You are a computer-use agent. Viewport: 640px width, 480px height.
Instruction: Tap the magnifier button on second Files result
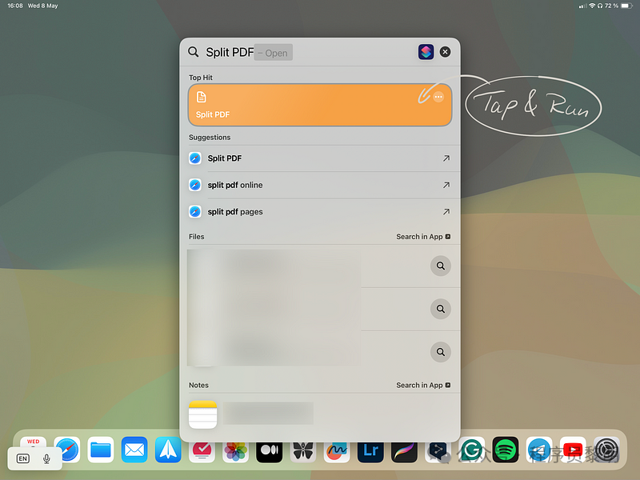tap(441, 309)
